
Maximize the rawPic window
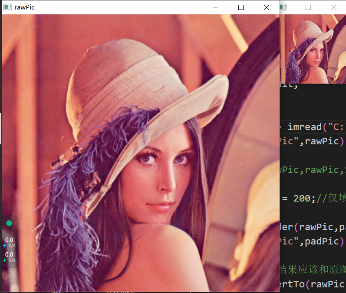241,7
